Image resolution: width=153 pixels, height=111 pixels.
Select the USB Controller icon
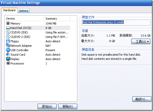click(8, 50)
